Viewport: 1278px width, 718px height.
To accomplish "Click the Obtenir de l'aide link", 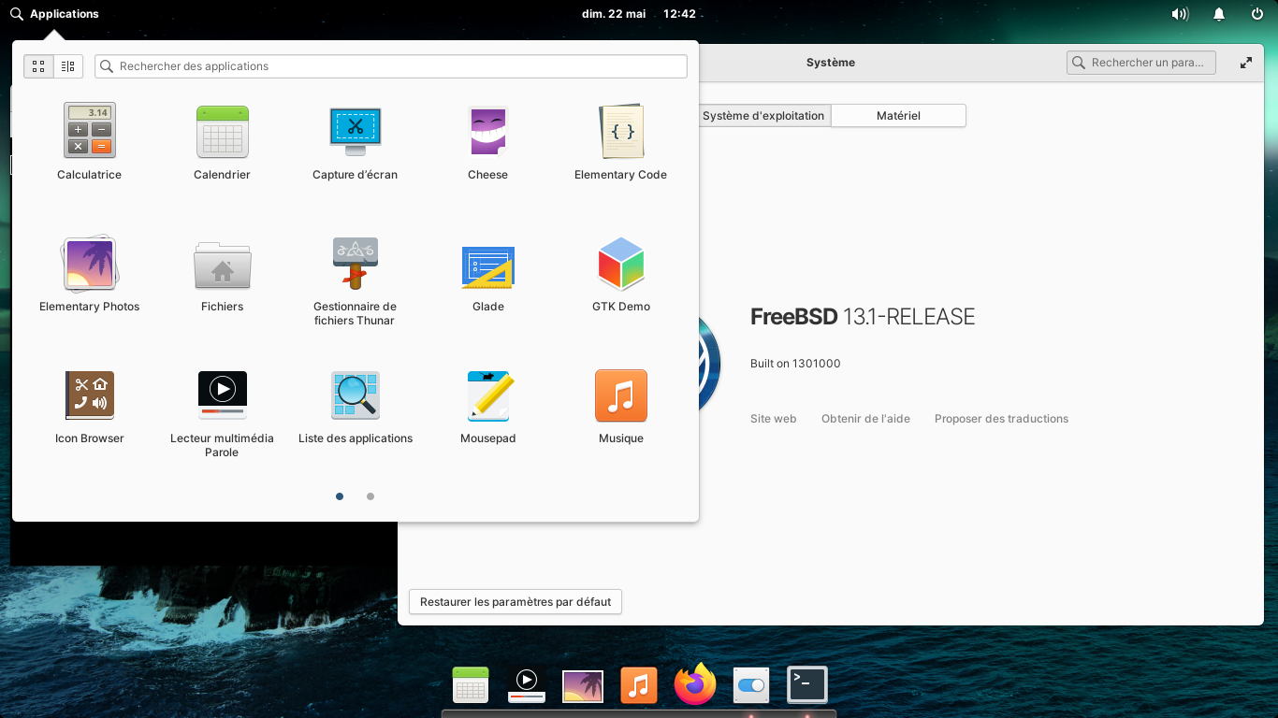I will [x=865, y=419].
